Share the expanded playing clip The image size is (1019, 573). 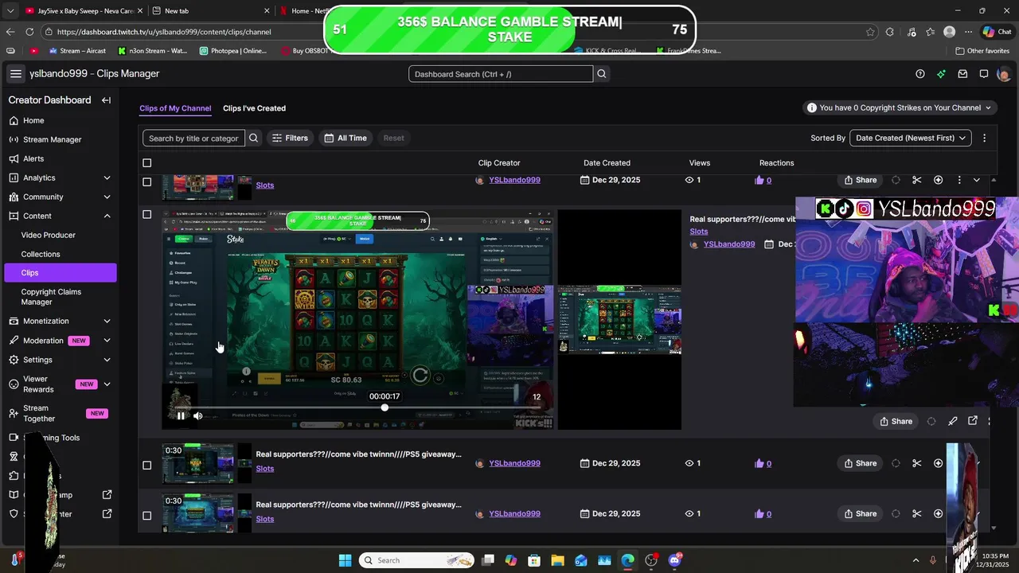pos(896,421)
